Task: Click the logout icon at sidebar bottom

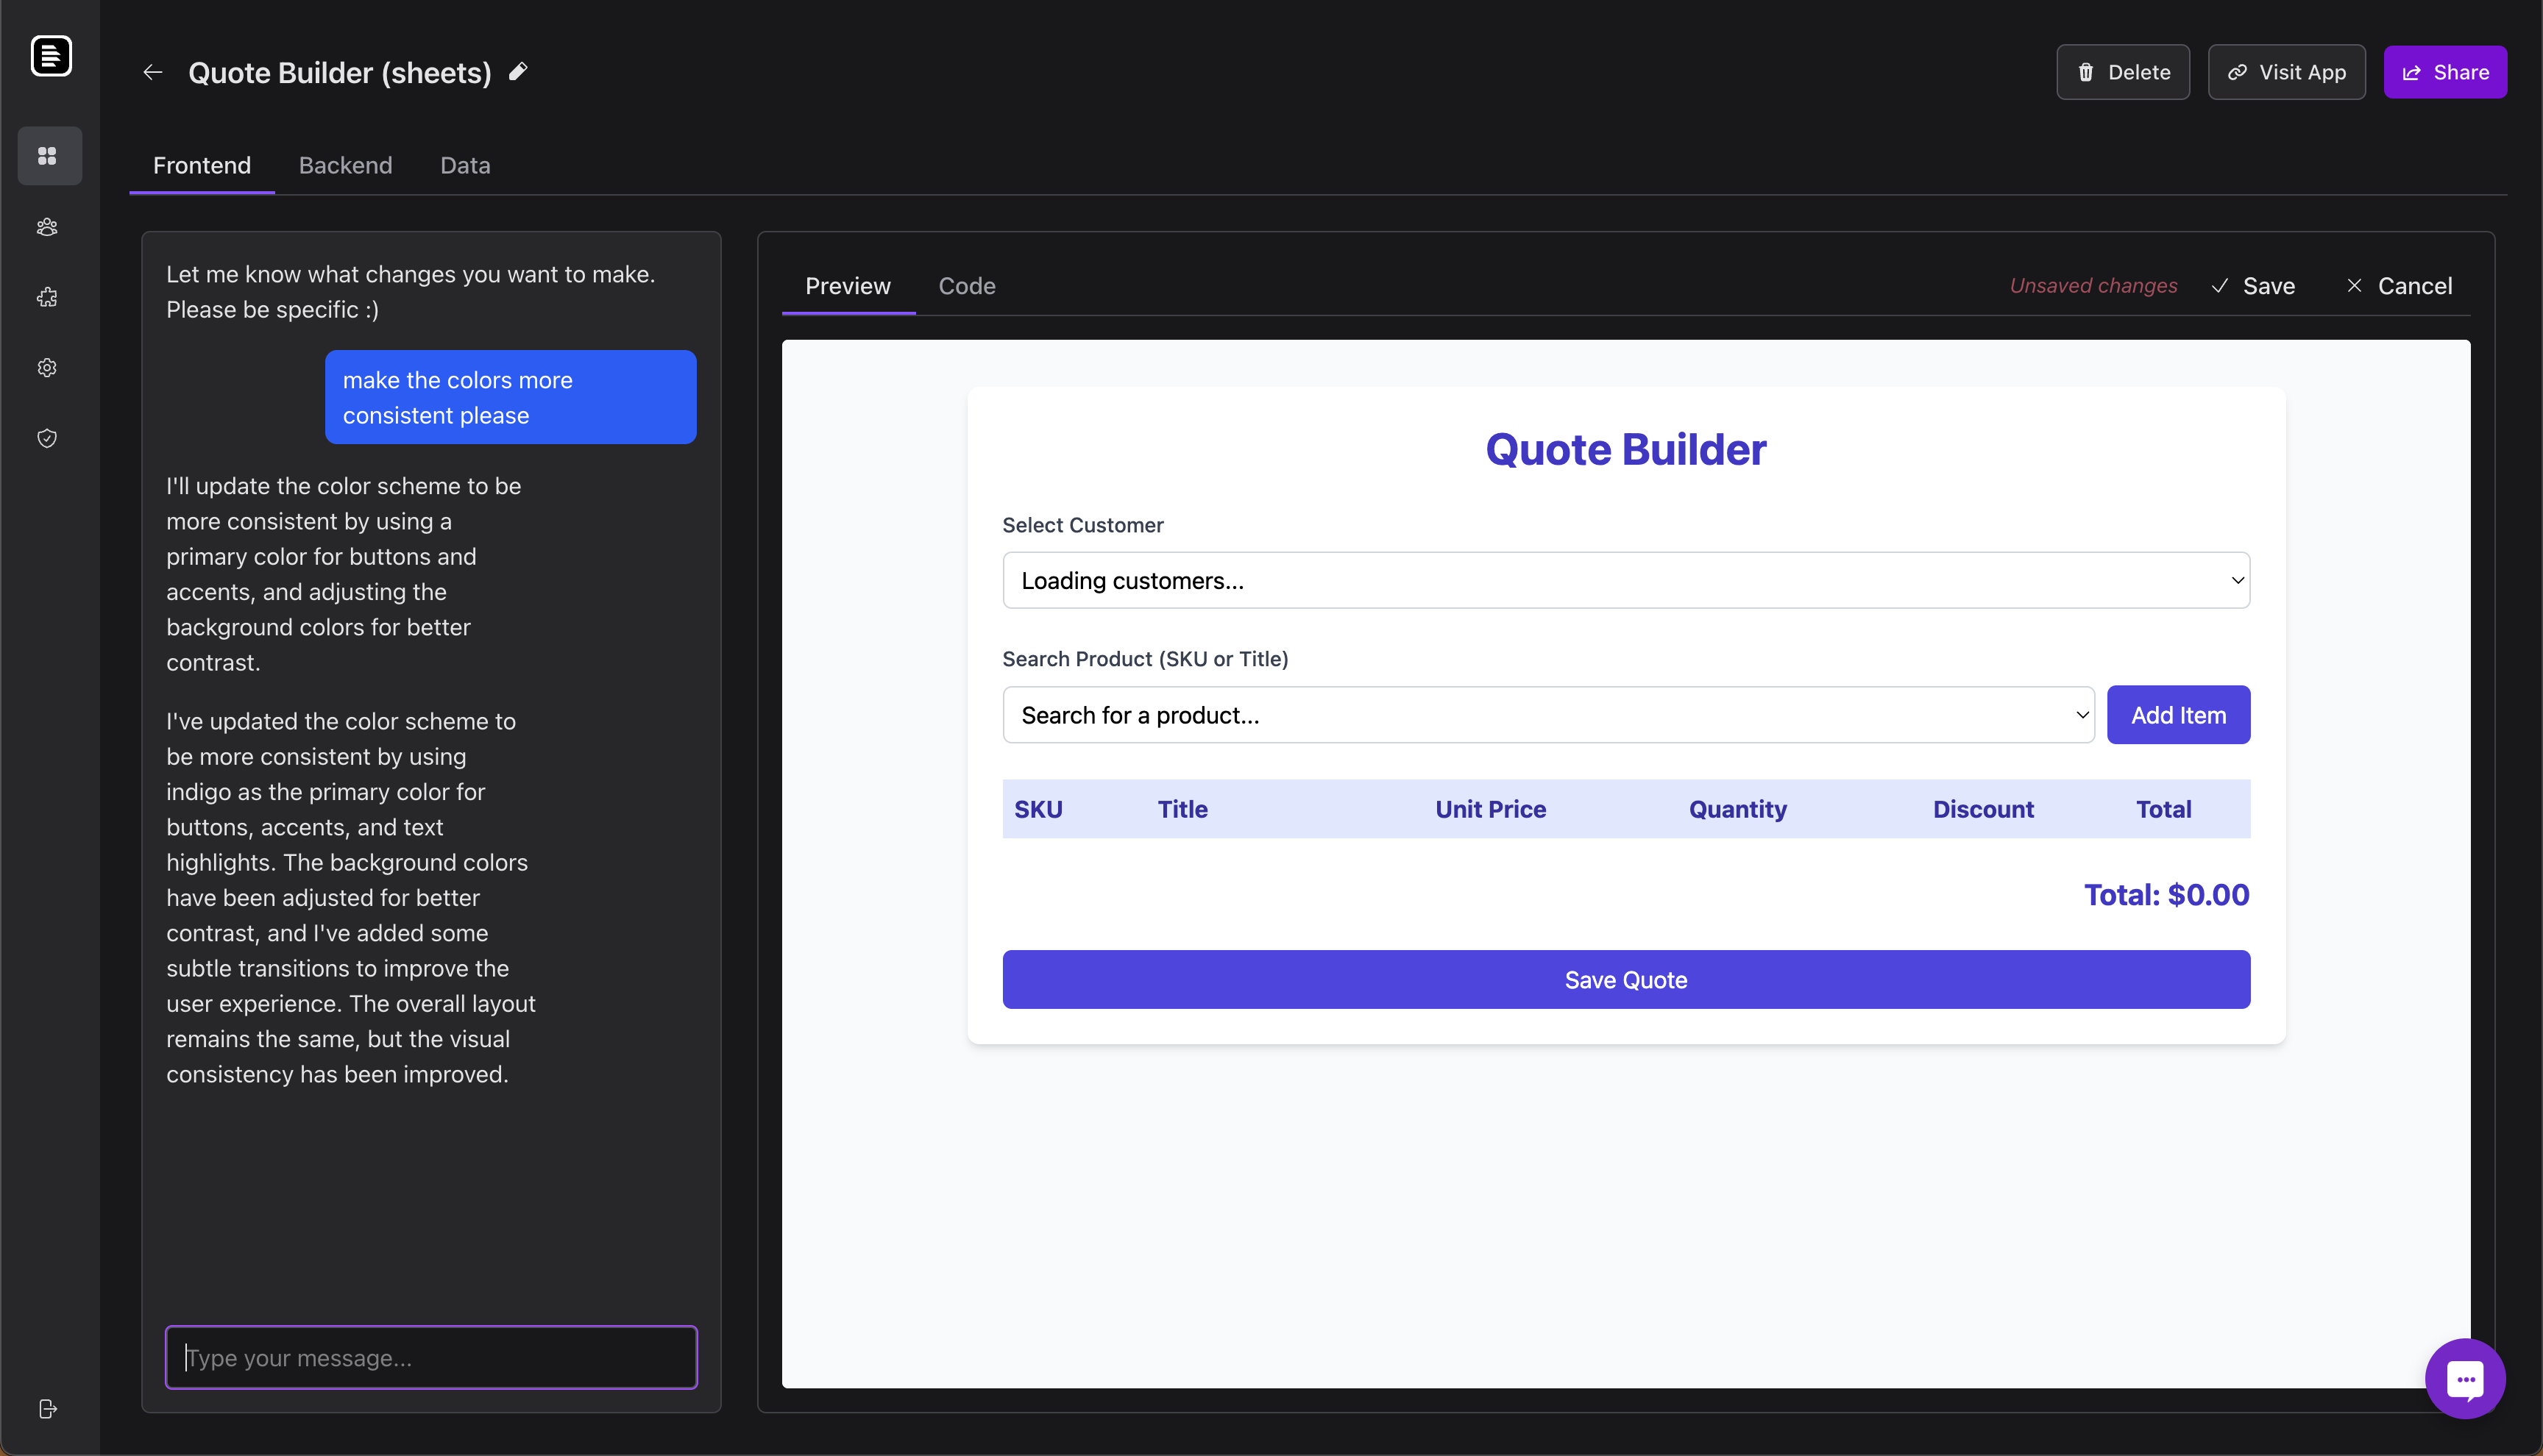Action: [48, 1408]
